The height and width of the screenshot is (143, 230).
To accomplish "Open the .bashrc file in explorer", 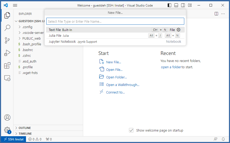I will [x=28, y=50].
